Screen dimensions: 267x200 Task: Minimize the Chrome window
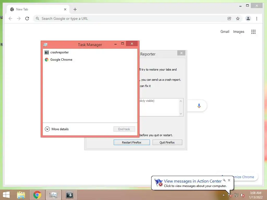(240, 6)
